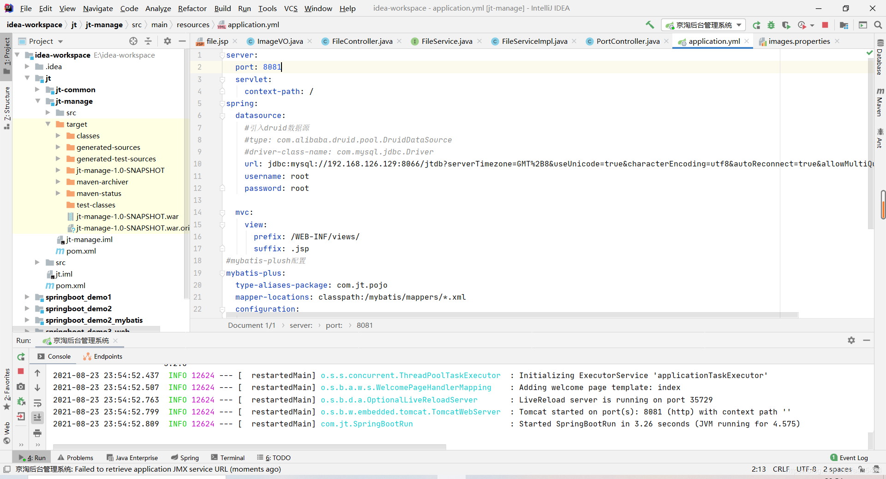
Task: Close the 京淘后台管理系统 run tab
Action: [115, 341]
